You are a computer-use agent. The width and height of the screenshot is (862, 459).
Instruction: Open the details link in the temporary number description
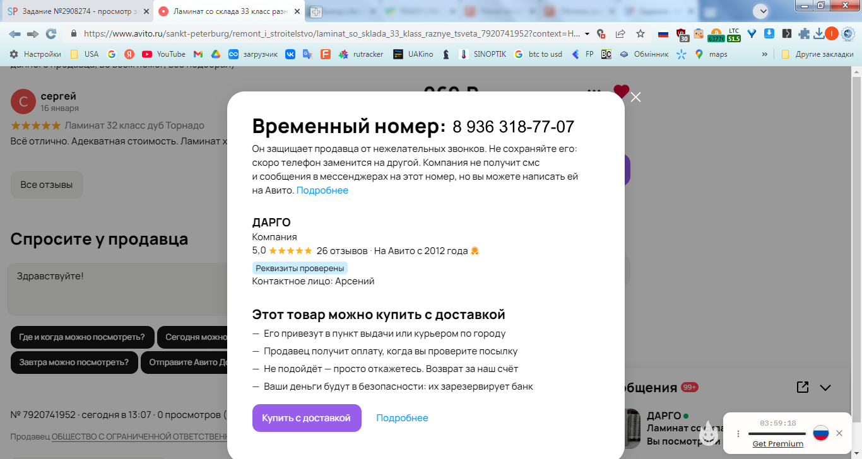(322, 190)
